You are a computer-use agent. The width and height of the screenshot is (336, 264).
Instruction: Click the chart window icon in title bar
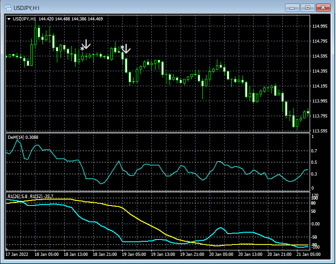click(x=8, y=8)
